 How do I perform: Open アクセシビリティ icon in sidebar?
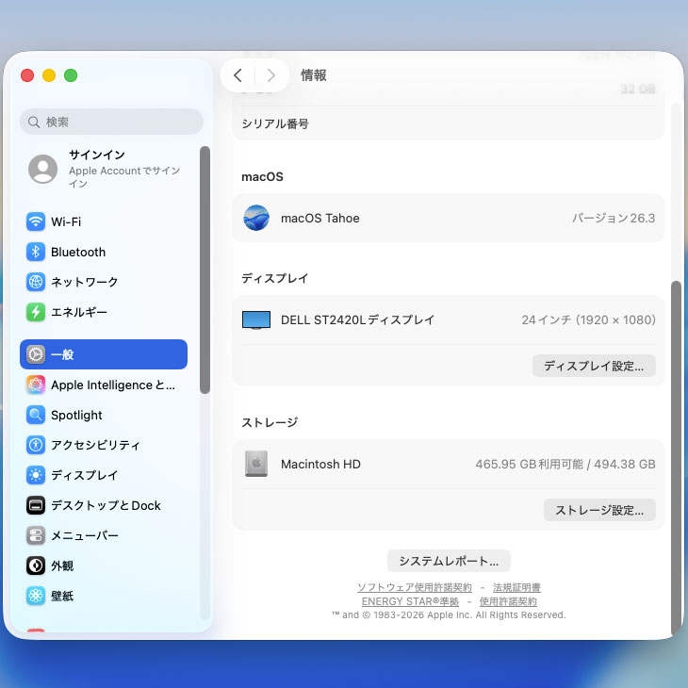click(x=36, y=445)
